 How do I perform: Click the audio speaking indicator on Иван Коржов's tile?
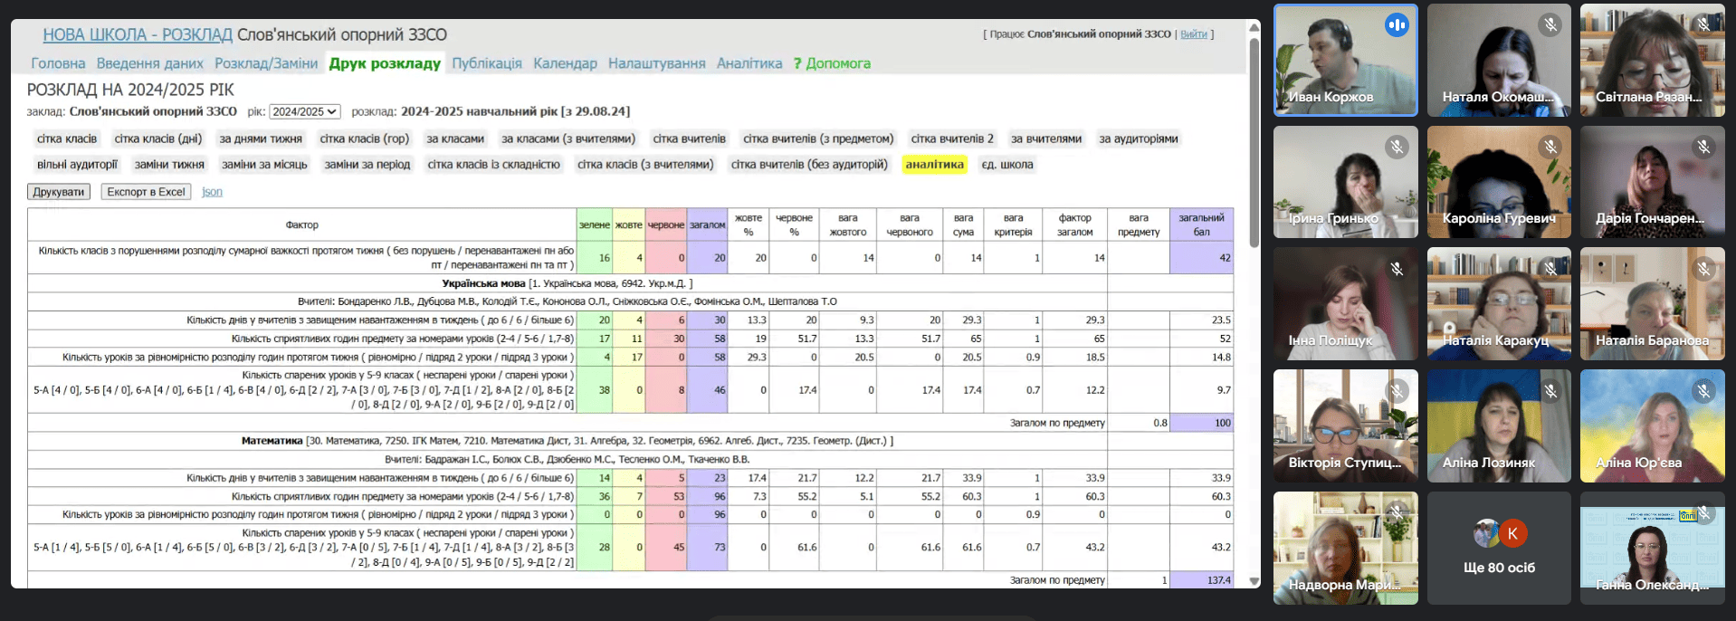coord(1397,25)
